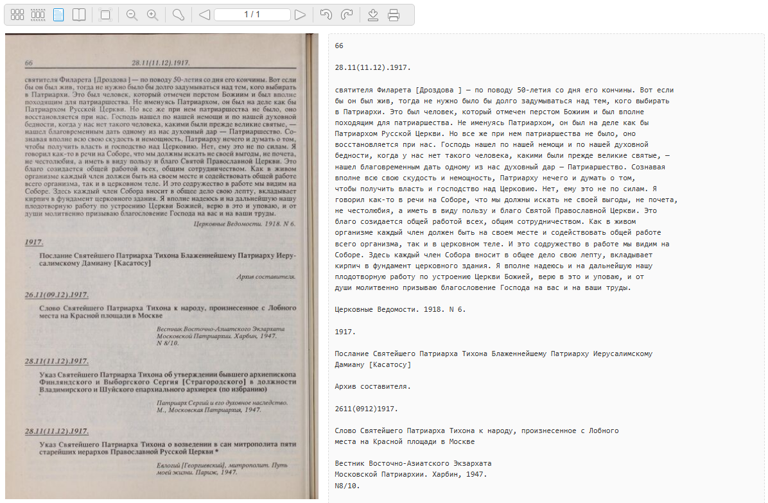Switch to two-page book view
Screen dimensions: 768x503
coord(78,15)
